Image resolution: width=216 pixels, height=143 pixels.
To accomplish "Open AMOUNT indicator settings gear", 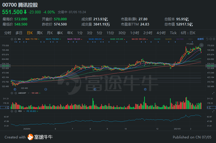I will click(x=12, y=93).
